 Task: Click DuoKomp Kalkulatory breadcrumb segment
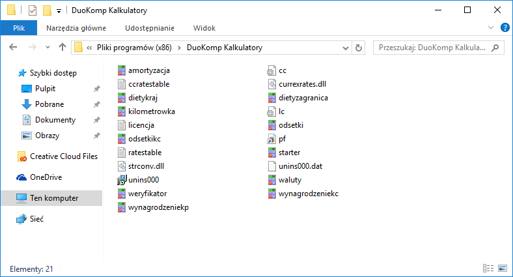click(225, 48)
